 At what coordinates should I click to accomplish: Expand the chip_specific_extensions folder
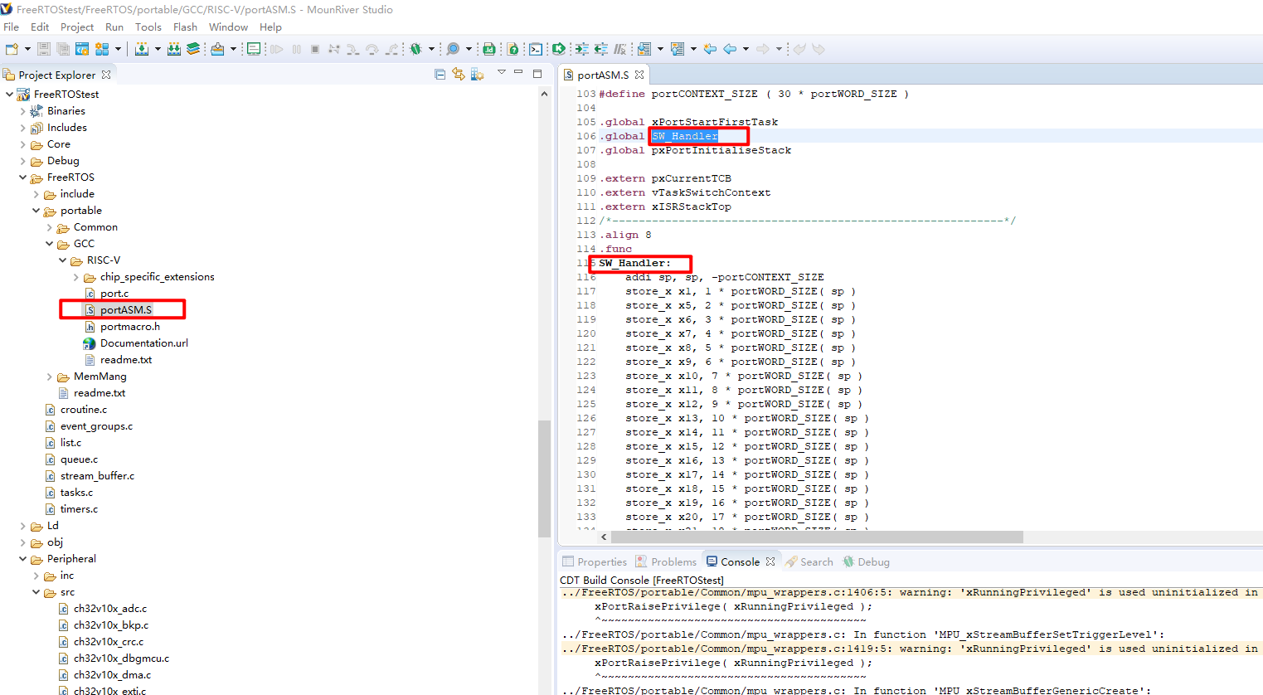pos(75,277)
